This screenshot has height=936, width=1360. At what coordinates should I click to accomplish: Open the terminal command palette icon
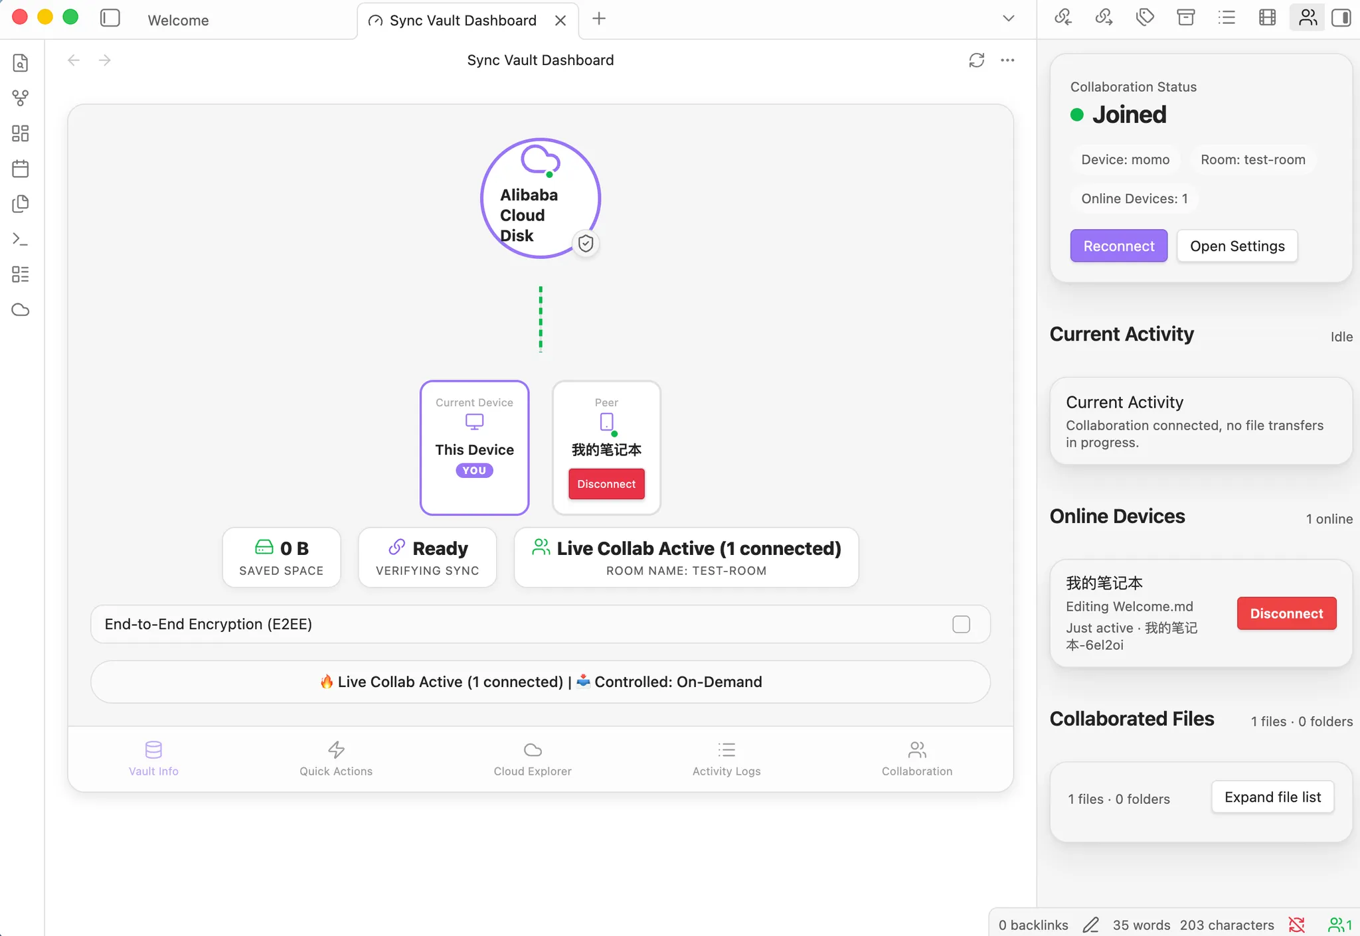click(21, 239)
